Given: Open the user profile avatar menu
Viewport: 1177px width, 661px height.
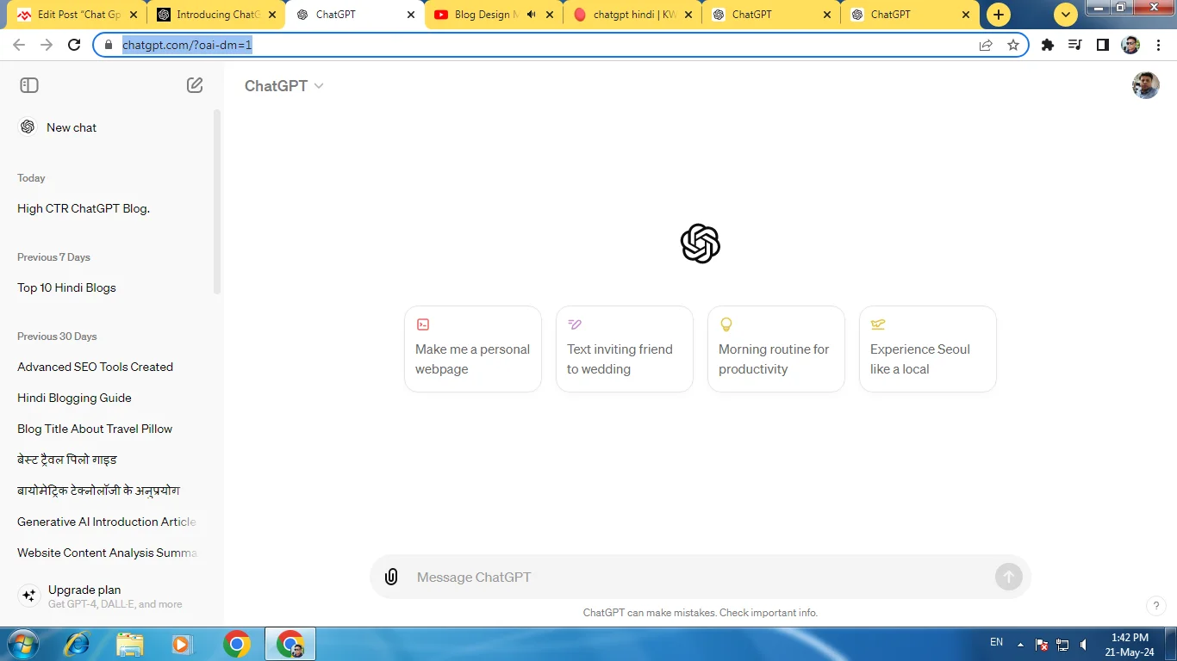Looking at the screenshot, I should (x=1145, y=85).
